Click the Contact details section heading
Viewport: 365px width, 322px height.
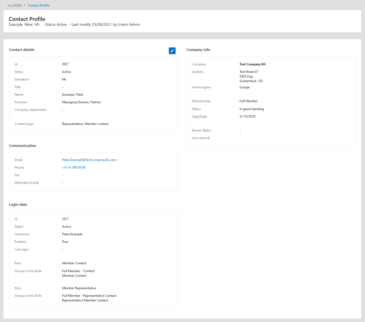(22, 50)
